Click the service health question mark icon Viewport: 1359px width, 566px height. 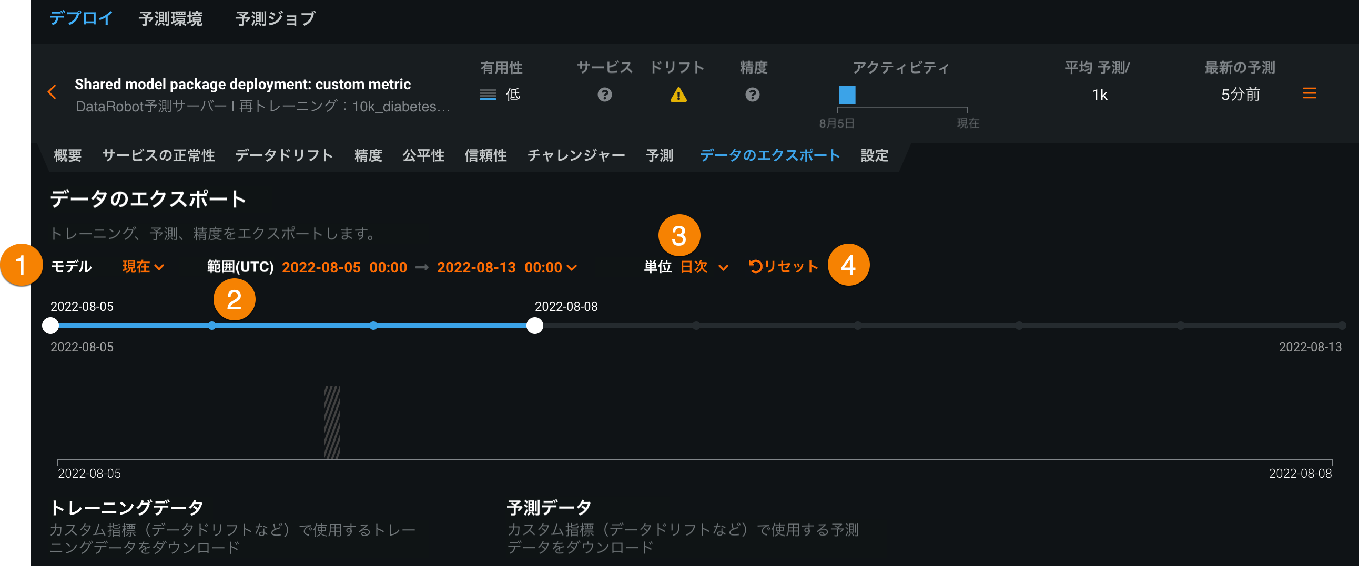pos(605,95)
